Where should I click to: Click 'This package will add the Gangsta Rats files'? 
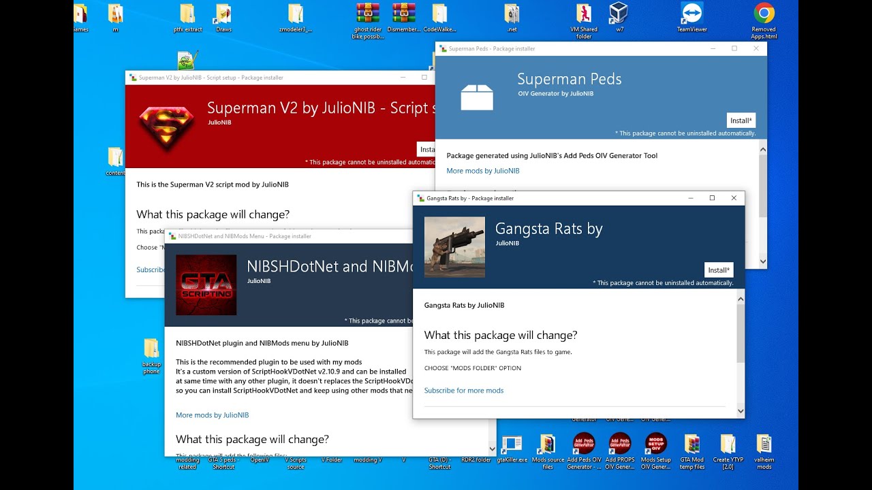point(498,352)
